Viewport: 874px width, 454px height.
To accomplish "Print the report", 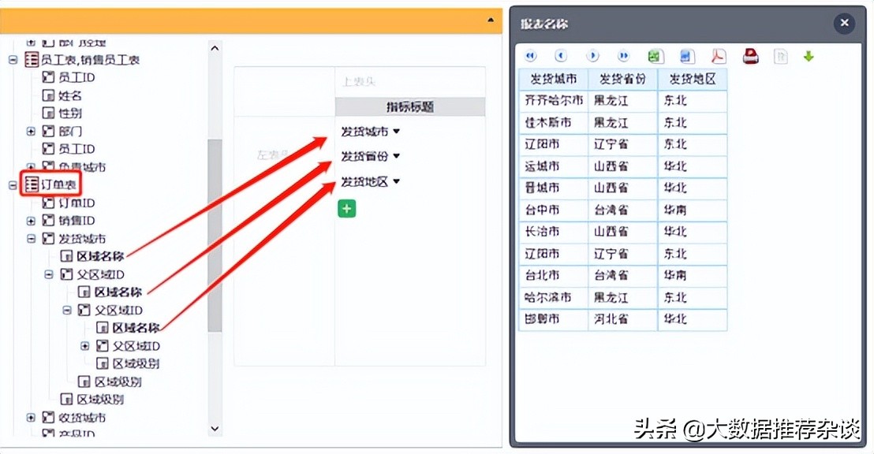I will point(750,55).
